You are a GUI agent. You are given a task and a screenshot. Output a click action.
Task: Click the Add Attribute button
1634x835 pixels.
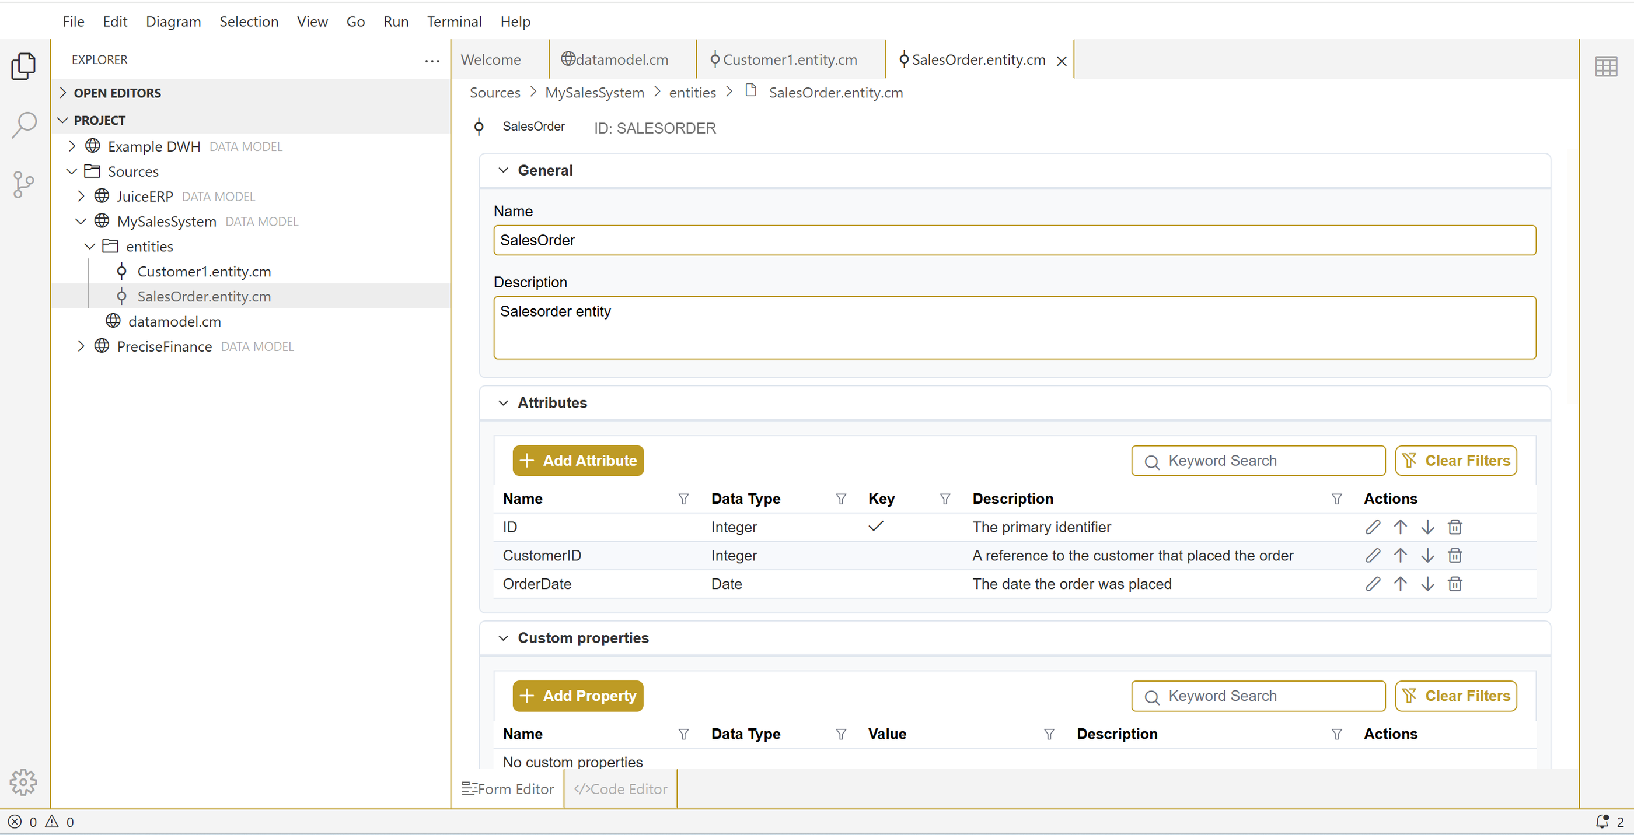point(578,461)
